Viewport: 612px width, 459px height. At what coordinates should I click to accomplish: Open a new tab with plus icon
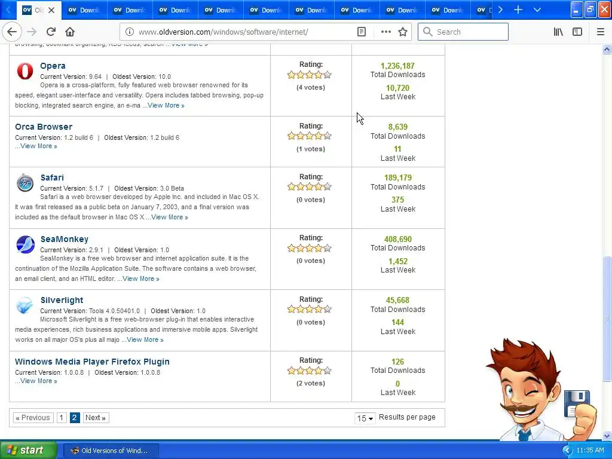(518, 10)
